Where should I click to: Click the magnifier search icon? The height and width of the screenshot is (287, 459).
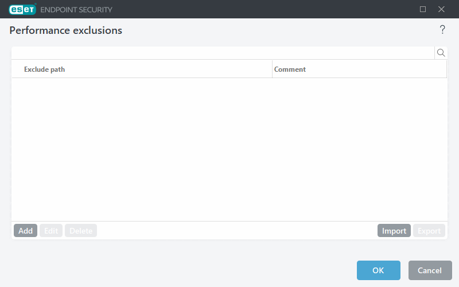[441, 53]
